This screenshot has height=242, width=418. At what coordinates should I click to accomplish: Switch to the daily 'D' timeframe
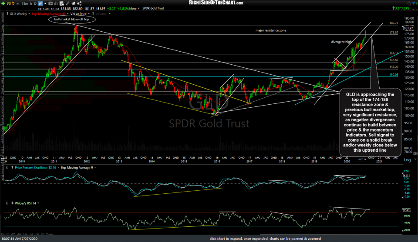[x=35, y=4]
